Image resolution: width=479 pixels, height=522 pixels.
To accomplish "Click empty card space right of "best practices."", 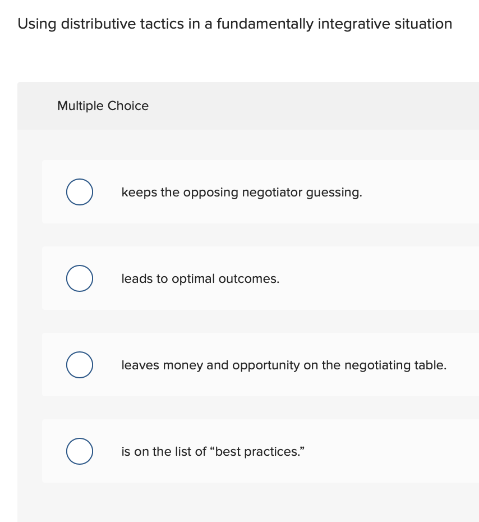I will click(x=393, y=452).
